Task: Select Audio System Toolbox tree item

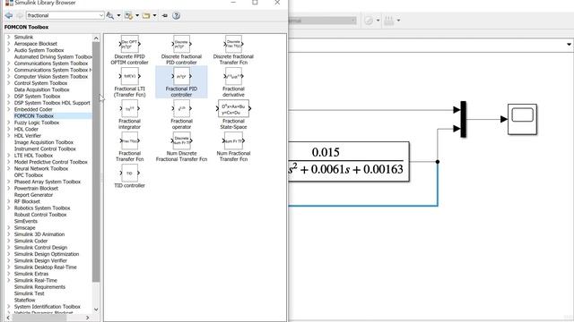Action: point(39,50)
